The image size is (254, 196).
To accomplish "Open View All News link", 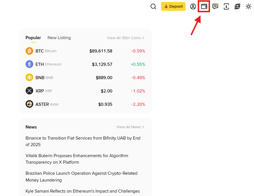I will coord(130,127).
